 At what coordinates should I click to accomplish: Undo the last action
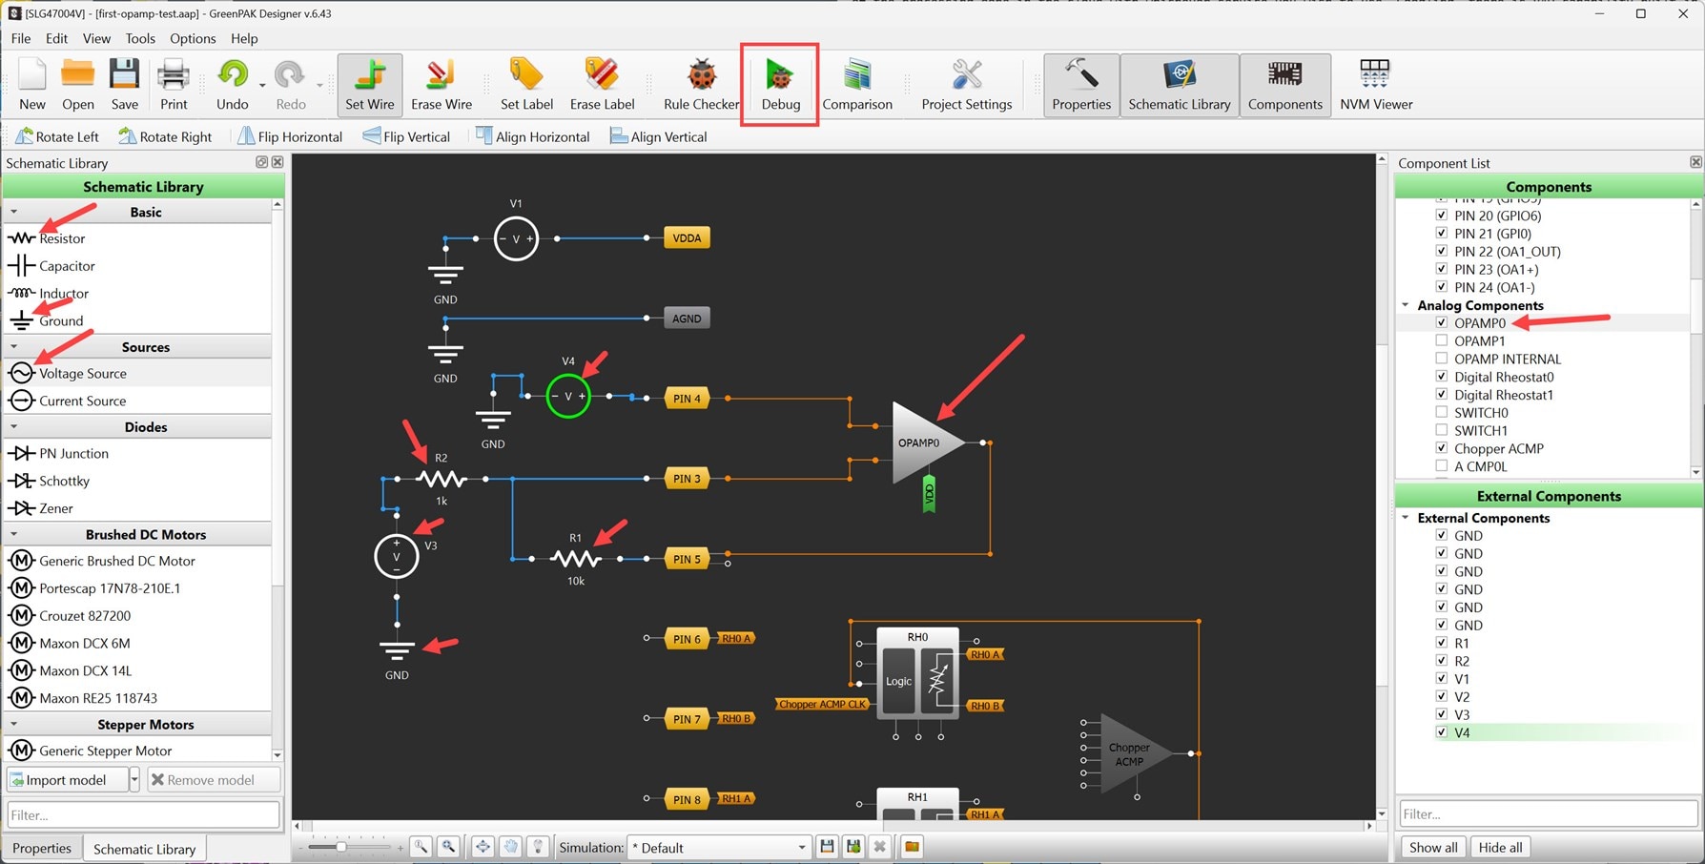(x=232, y=84)
